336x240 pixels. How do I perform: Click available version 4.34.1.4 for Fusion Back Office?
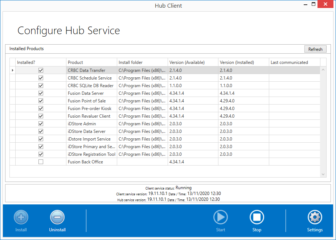pyautogui.click(x=177, y=162)
